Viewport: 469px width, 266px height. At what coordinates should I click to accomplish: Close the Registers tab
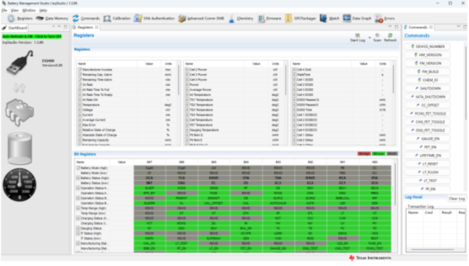pos(96,27)
